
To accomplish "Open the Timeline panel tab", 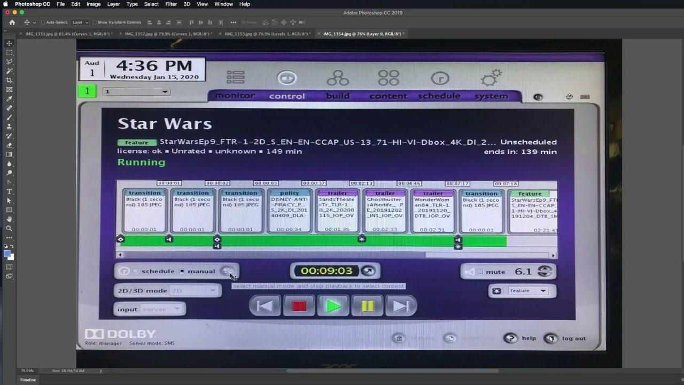I will 28,380.
